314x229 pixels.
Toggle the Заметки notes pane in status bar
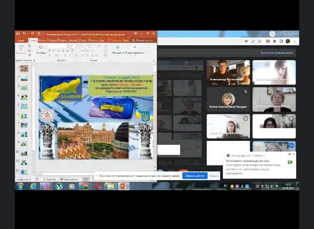pos(50,179)
